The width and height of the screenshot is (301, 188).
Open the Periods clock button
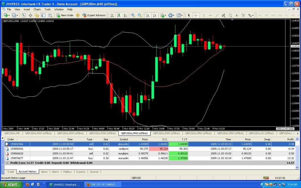click(x=170, y=15)
